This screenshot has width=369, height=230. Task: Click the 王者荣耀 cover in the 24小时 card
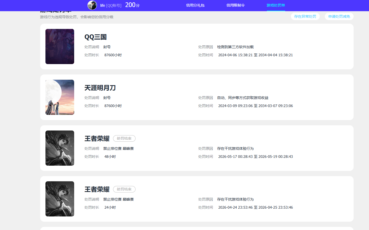pyautogui.click(x=60, y=199)
